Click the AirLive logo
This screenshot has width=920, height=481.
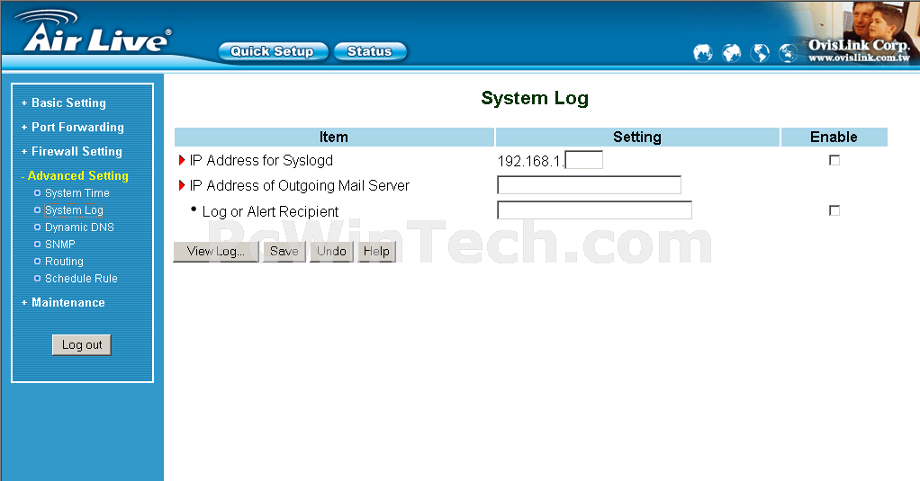[x=95, y=31]
